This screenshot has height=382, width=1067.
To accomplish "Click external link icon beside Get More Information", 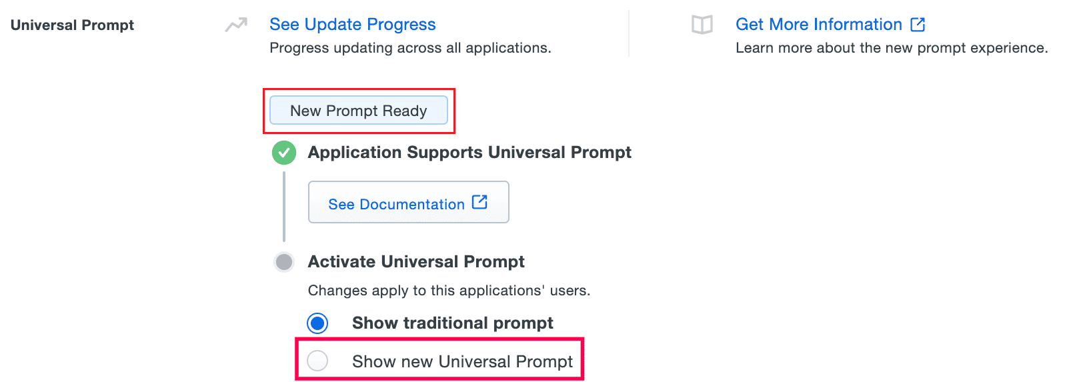I will coord(918,25).
